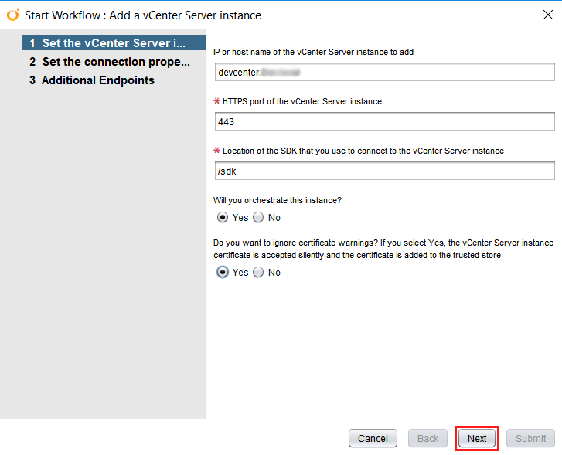The width and height of the screenshot is (562, 455).
Task: Choose Yes to ignore certificate warnings
Action: pos(223,272)
